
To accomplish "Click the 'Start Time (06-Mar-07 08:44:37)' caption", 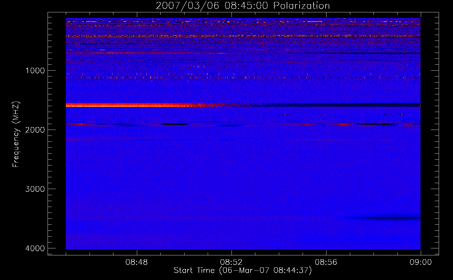I will (243, 270).
